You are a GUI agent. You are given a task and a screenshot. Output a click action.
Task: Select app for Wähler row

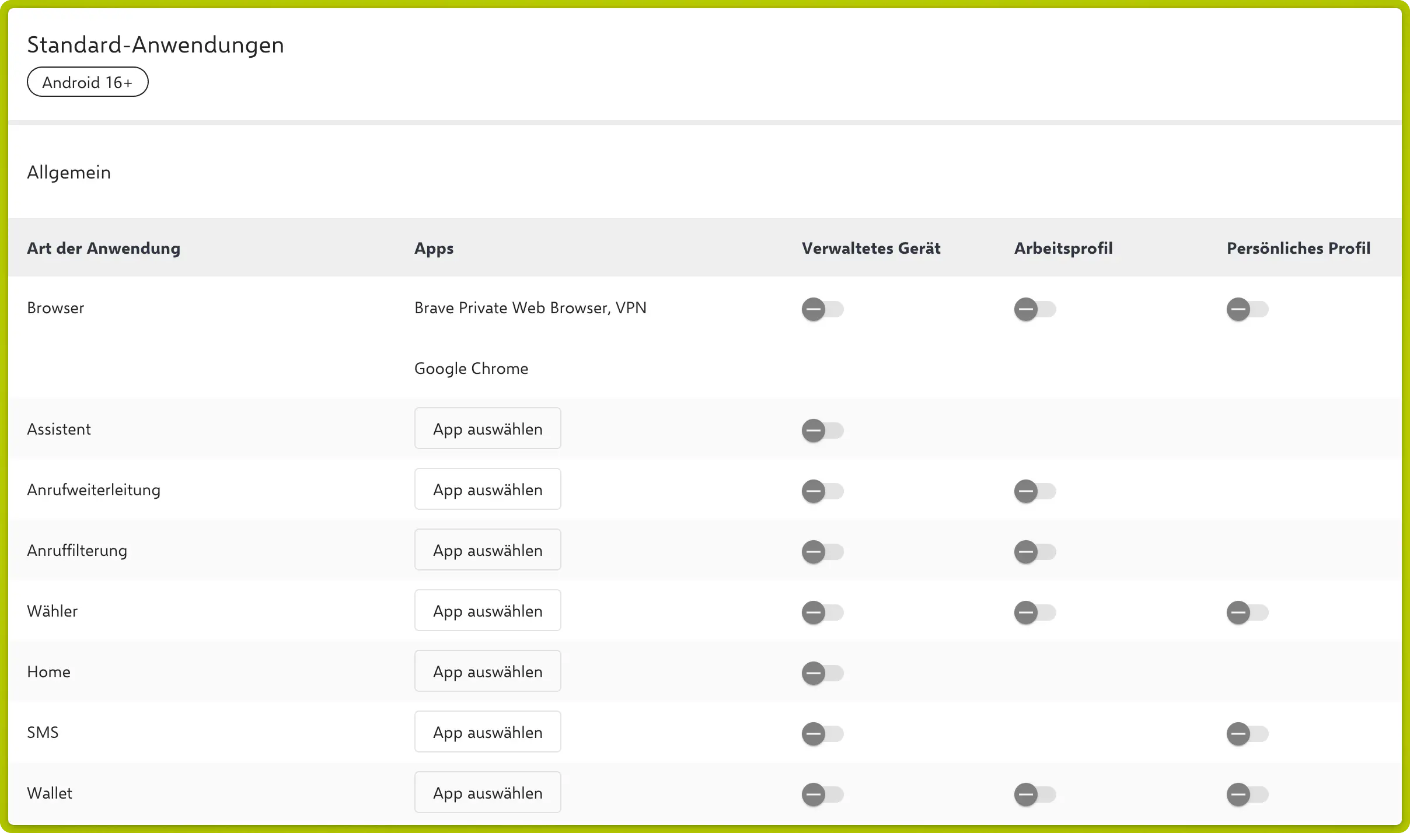pos(487,611)
